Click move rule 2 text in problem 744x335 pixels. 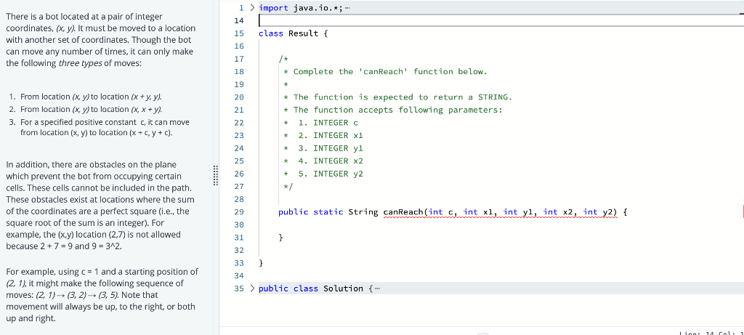[x=92, y=110]
